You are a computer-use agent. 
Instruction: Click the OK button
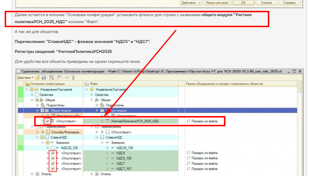pyautogui.click(x=243, y=3)
